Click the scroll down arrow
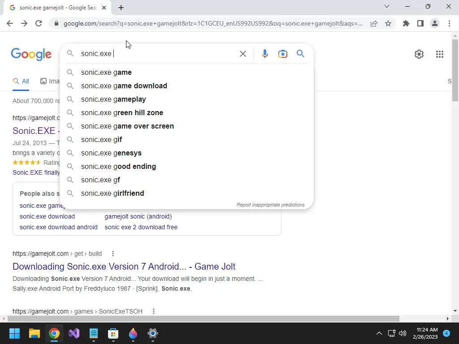This screenshot has height=344, width=459. pos(455,311)
